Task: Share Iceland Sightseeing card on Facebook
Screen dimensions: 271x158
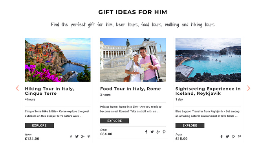Action: tap(222, 136)
